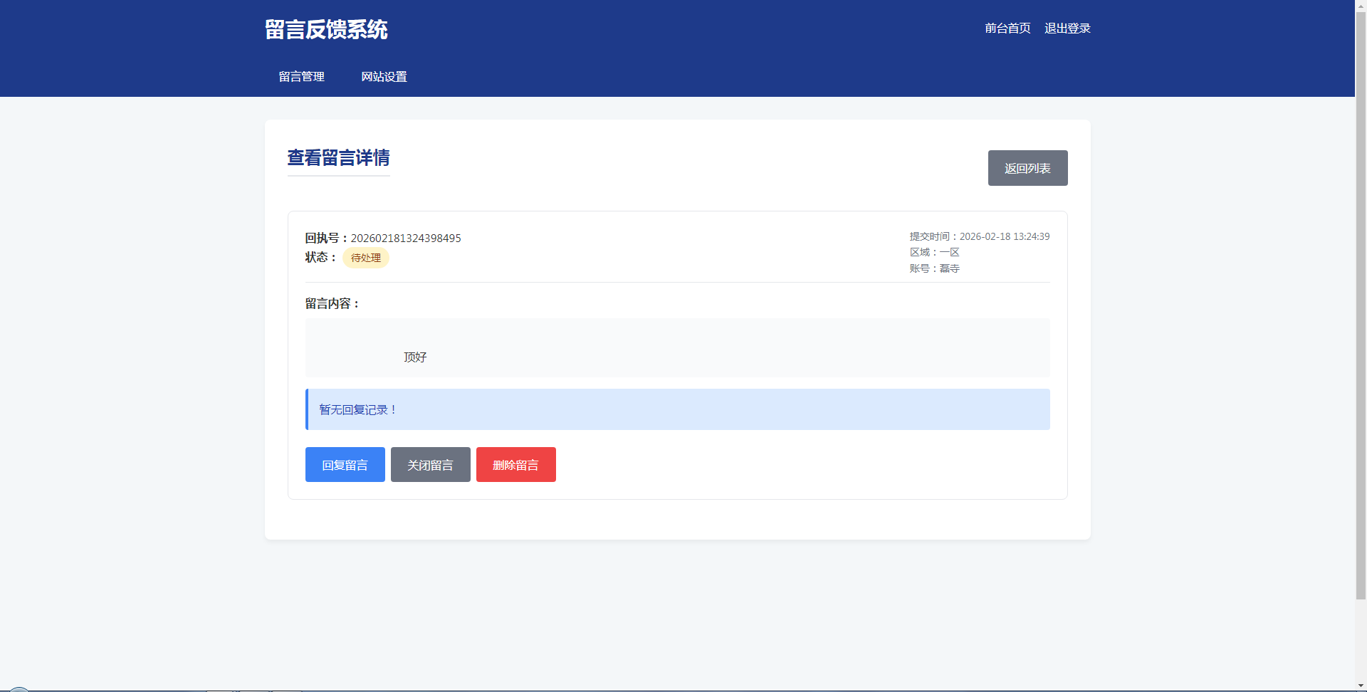Log out via 退出登录
The width and height of the screenshot is (1367, 692).
(1067, 28)
